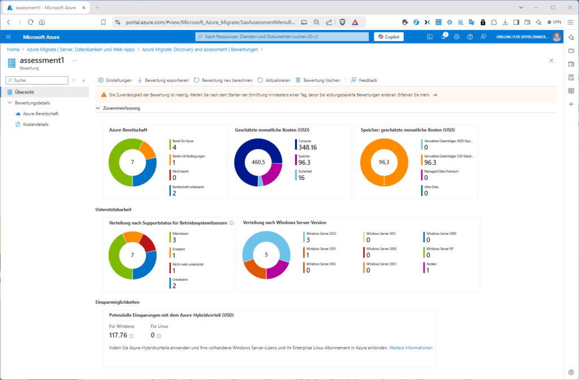This screenshot has height=380, width=579.
Task: Reload the current browser page
Action: tap(31, 22)
